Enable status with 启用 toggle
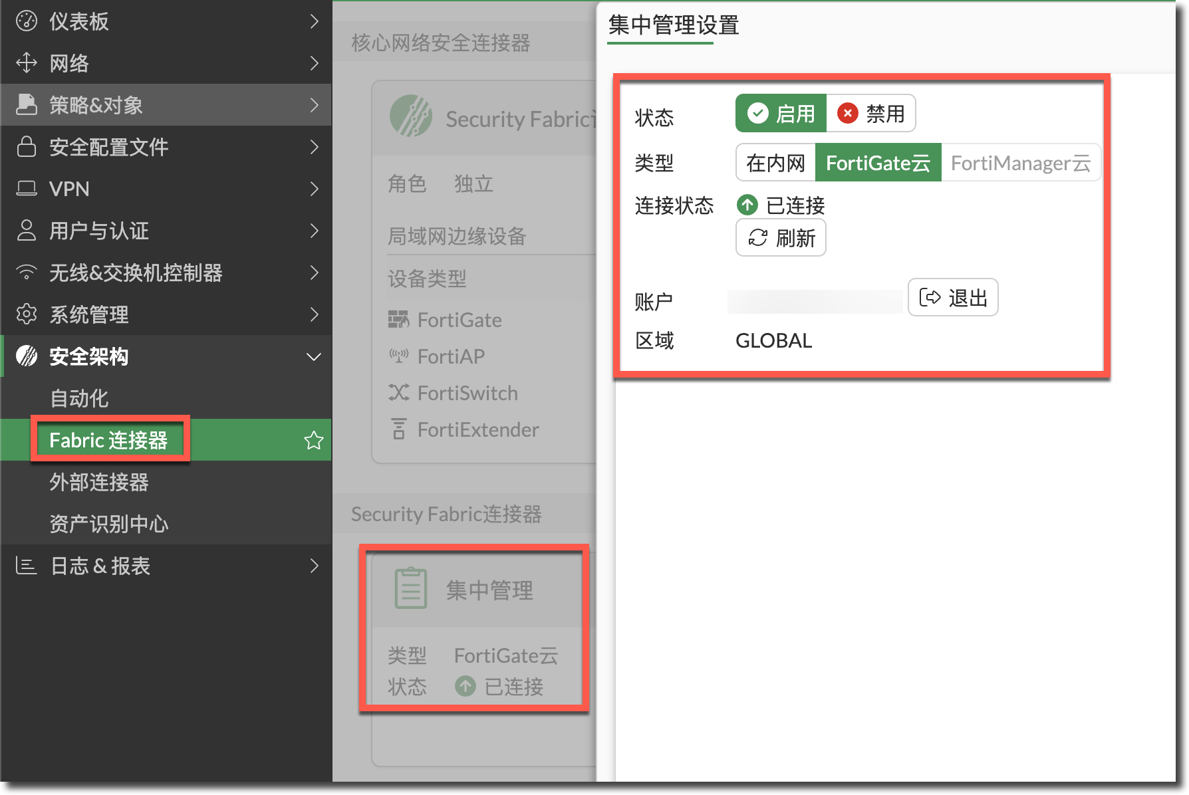 [781, 114]
